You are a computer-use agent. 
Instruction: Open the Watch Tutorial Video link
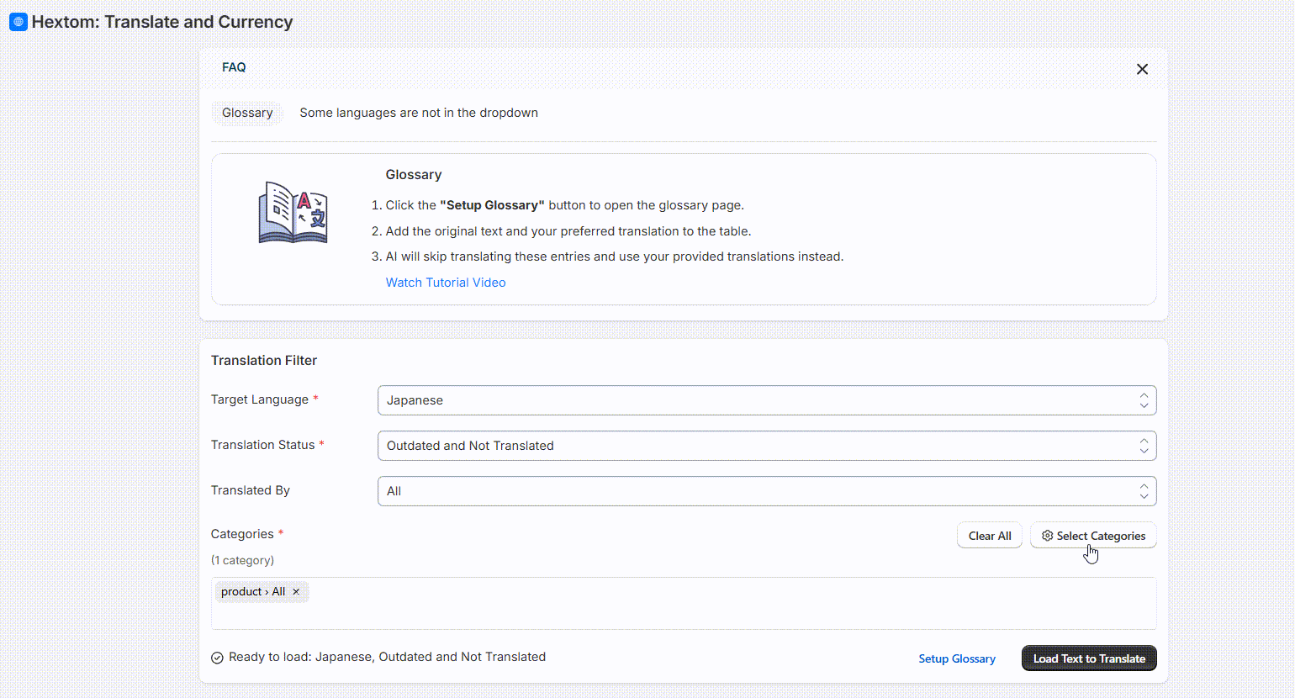446,283
